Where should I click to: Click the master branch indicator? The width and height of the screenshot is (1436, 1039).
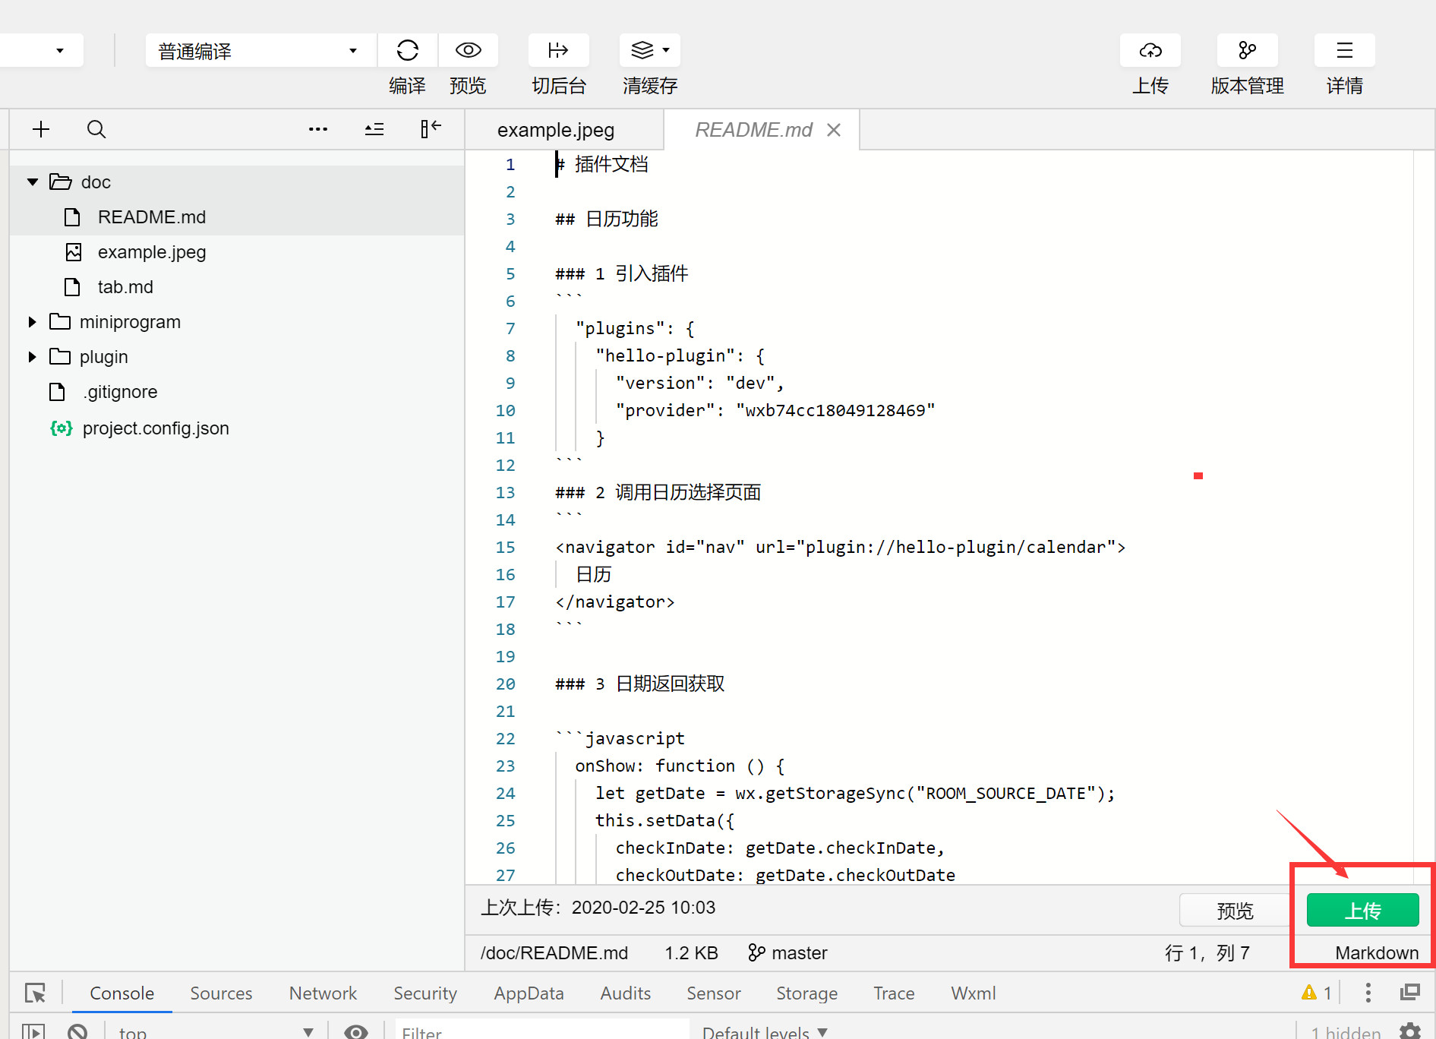[x=787, y=952]
